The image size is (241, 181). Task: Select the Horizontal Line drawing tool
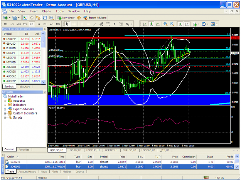coord(88,24)
